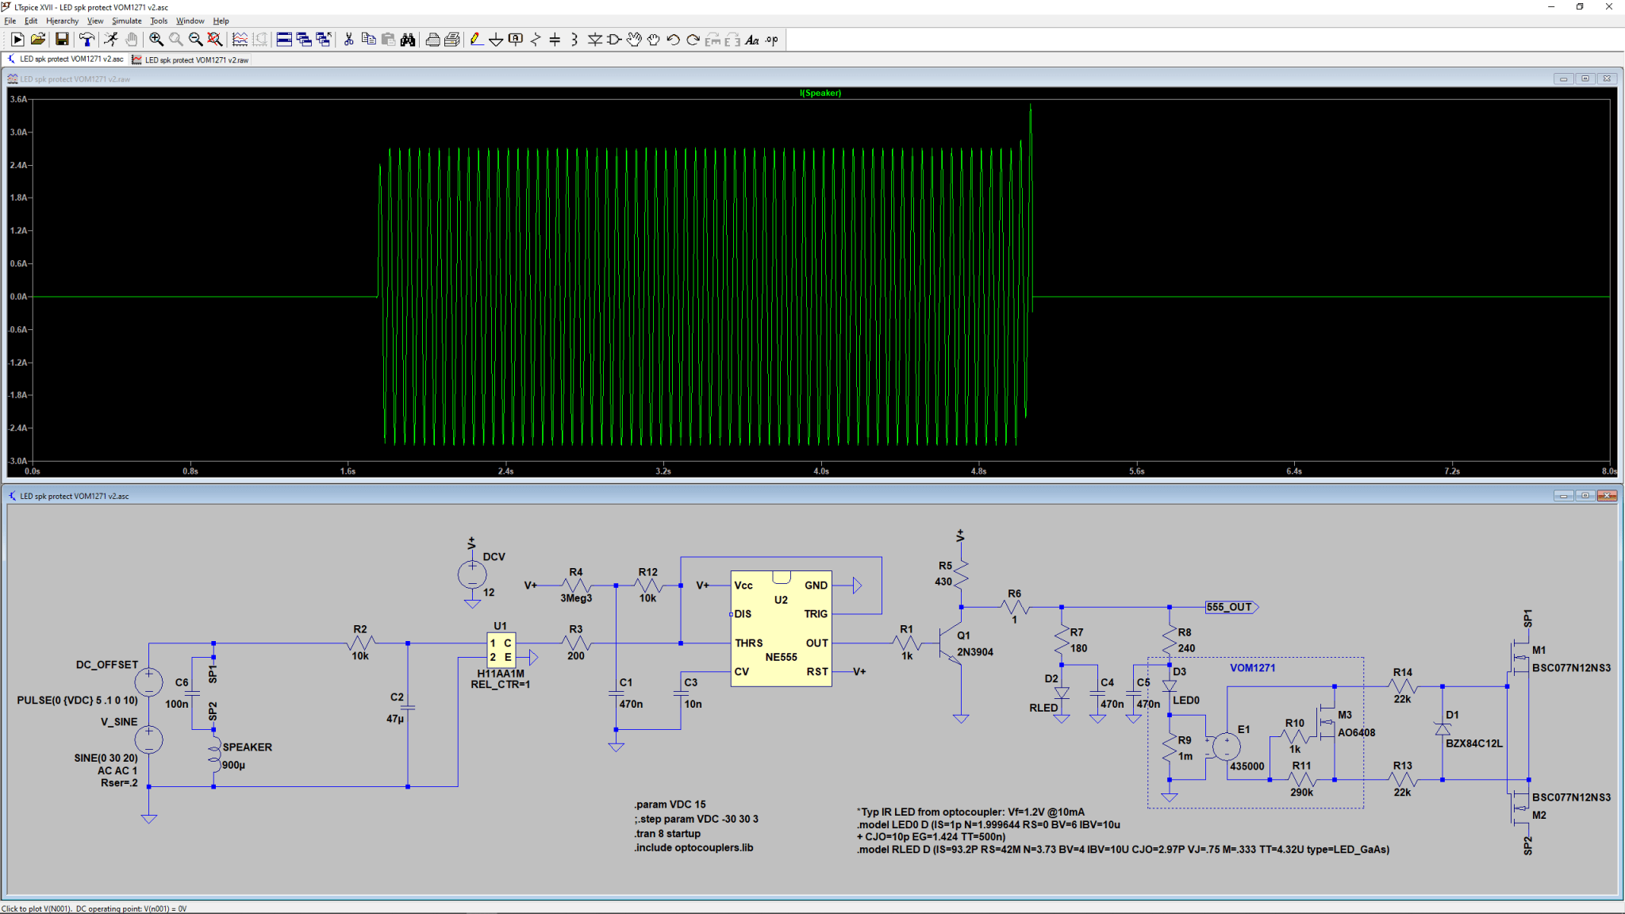The height and width of the screenshot is (914, 1625).
Task: Click the Print icon
Action: (432, 40)
